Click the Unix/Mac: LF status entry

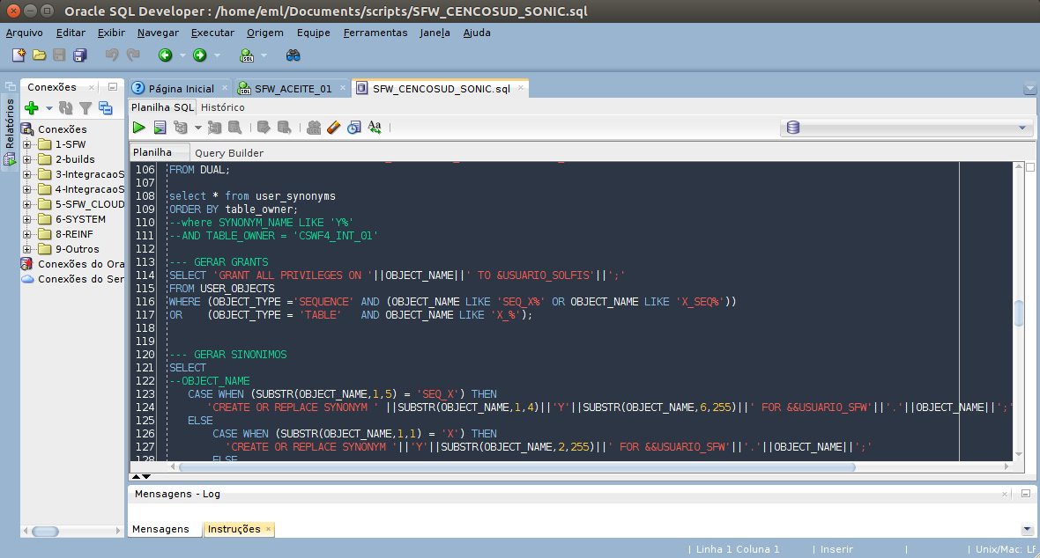[x=1006, y=549]
